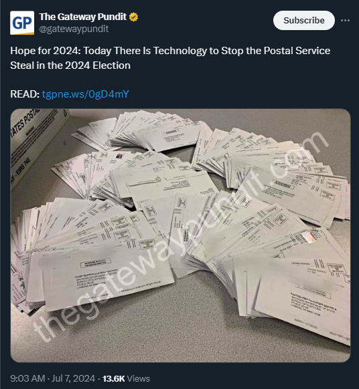Viewport: 359px width, 389px height.
Task: Click the Jul 7, 2024 date
Action: click(x=73, y=378)
